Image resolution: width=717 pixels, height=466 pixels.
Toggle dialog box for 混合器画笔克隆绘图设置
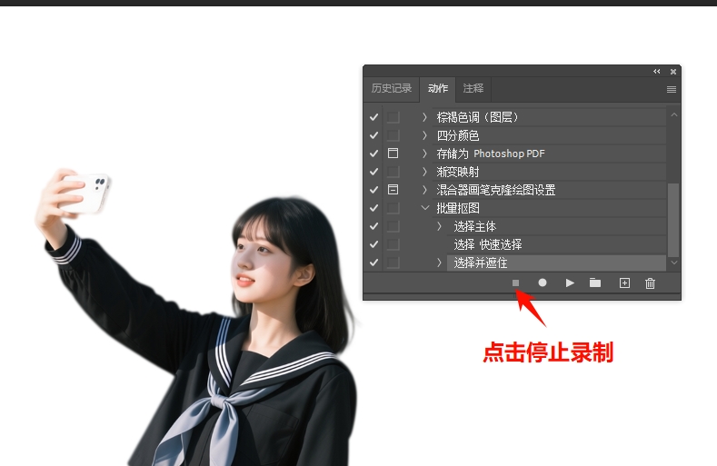point(393,189)
